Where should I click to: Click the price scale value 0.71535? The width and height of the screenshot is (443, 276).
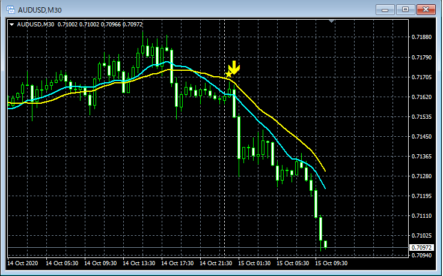421,116
